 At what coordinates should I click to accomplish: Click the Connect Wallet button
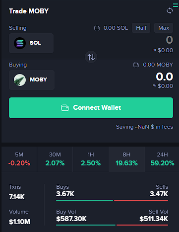pyautogui.click(x=91, y=108)
